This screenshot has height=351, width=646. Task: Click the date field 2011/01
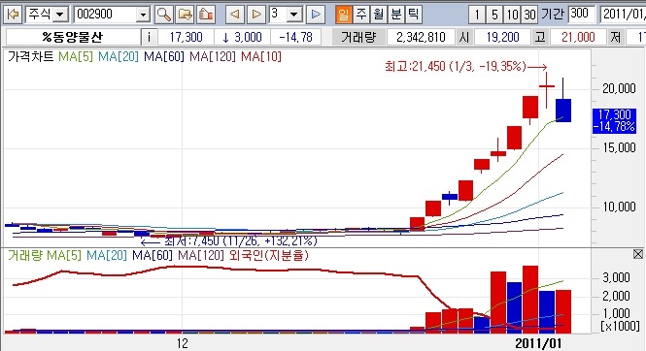(623, 15)
